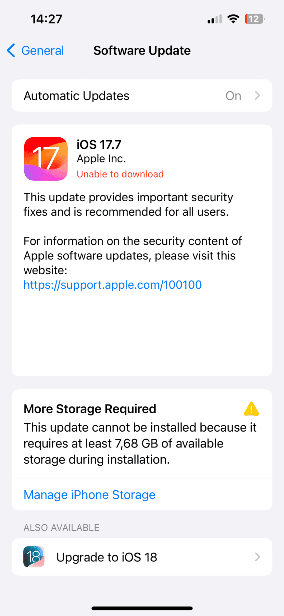The height and width of the screenshot is (616, 284).
Task: Tap the yellow warning triangle icon
Action: [x=251, y=409]
